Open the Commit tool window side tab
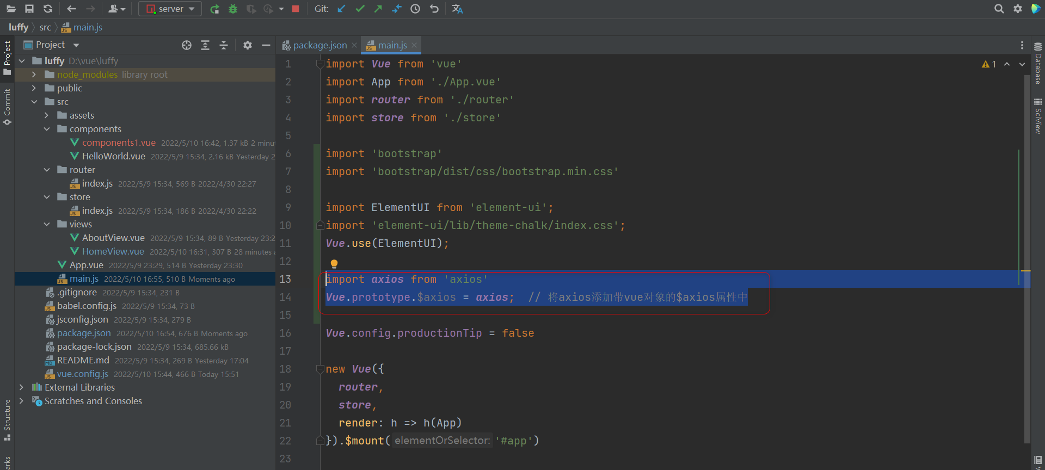1045x470 pixels. pyautogui.click(x=7, y=107)
